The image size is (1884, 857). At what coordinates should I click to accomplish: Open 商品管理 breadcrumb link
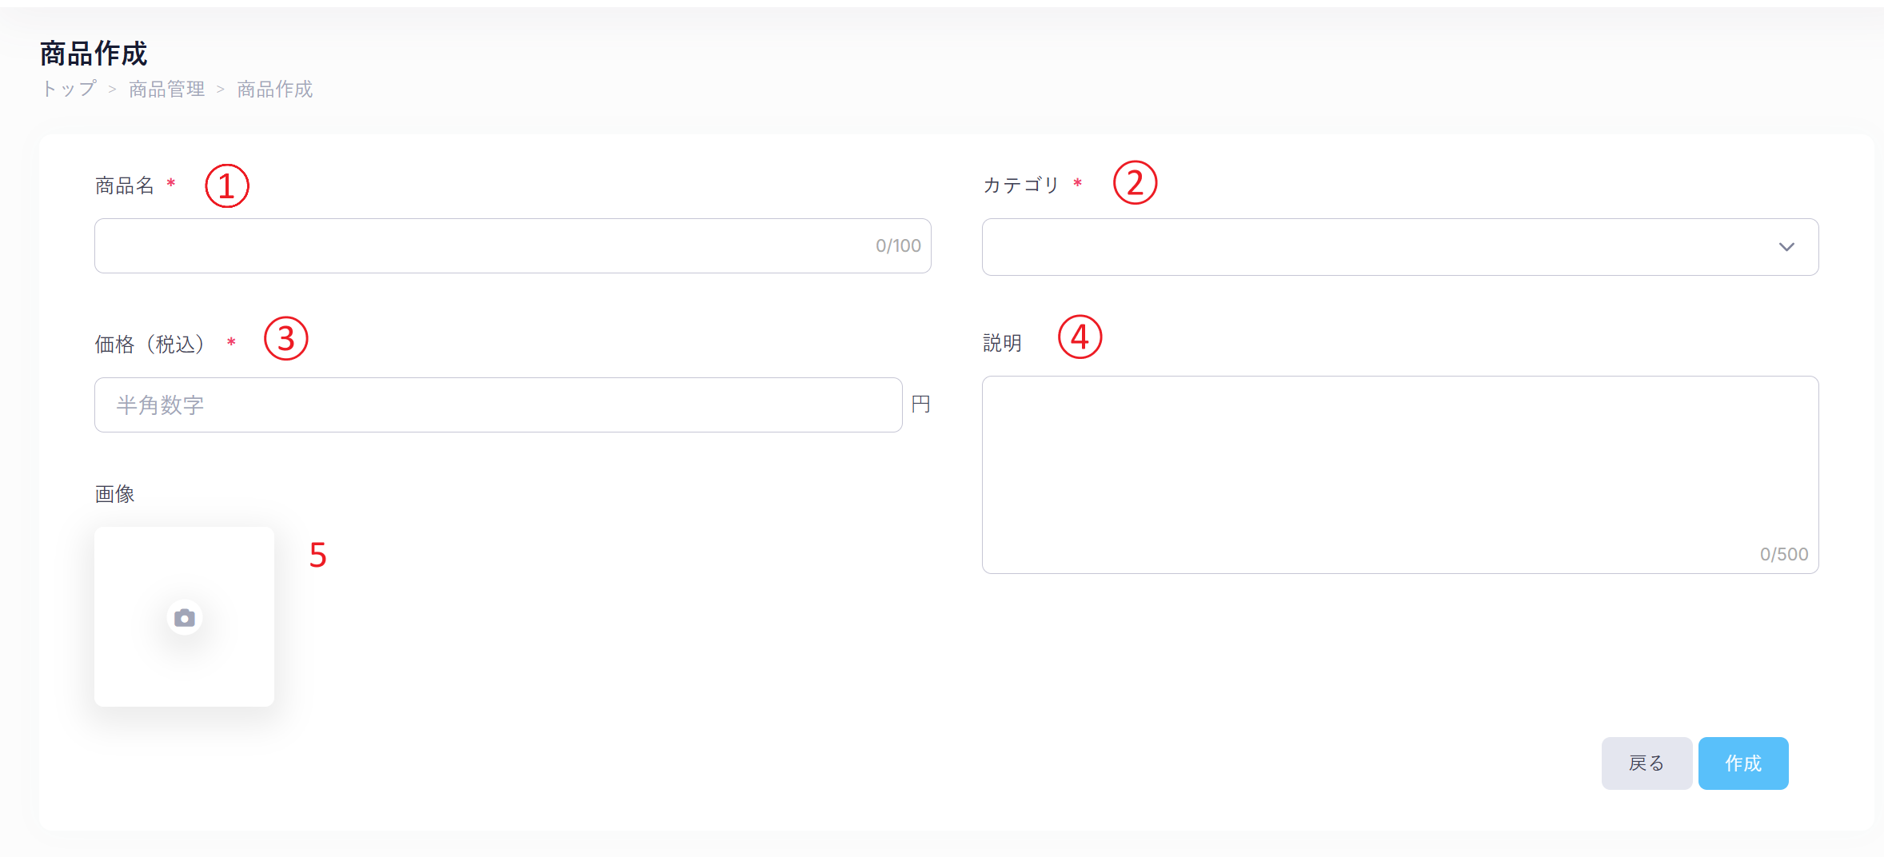coord(166,89)
